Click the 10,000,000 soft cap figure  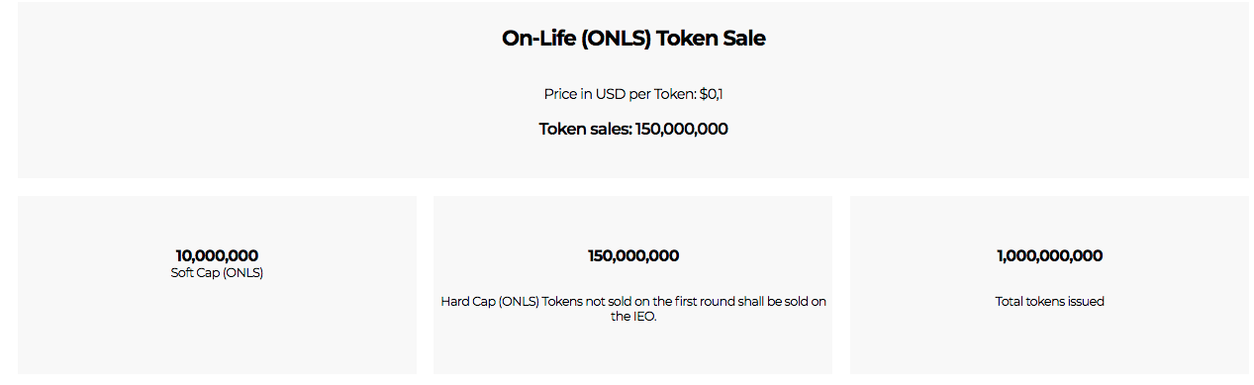pos(217,255)
